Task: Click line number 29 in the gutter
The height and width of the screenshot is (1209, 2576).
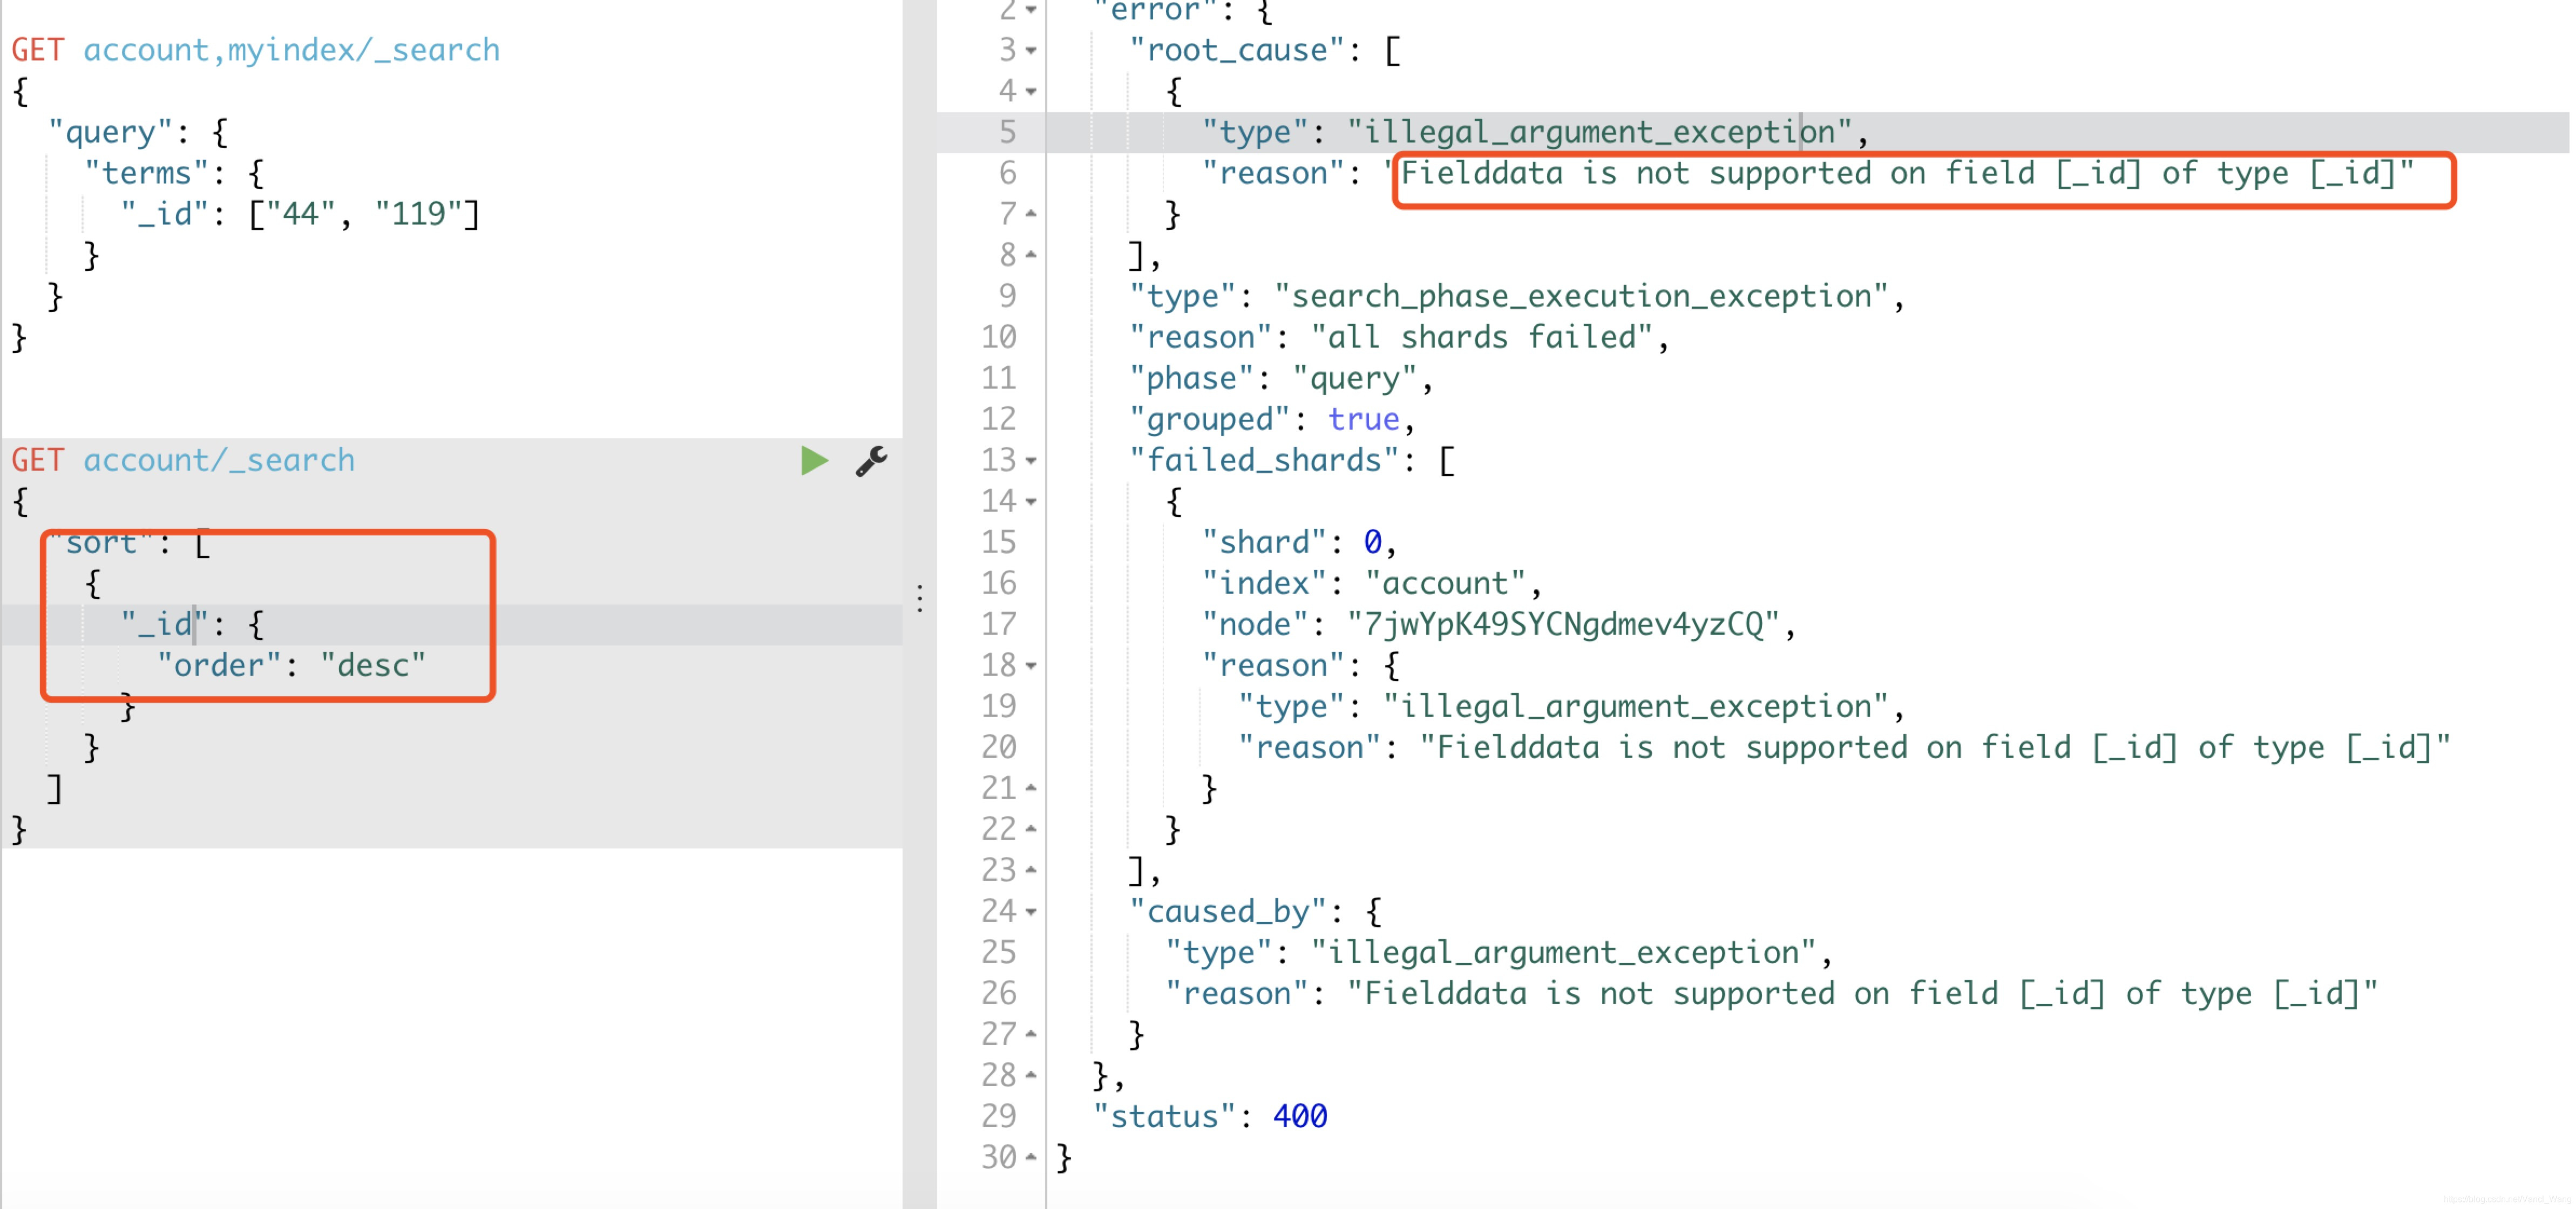Action: pos(998,1116)
